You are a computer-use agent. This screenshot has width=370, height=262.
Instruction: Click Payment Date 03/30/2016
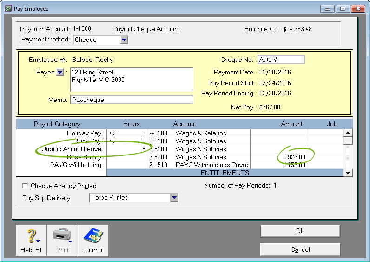(275, 72)
